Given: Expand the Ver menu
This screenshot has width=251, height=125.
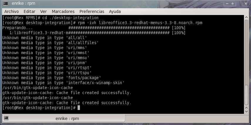Looking at the screenshot, I should pyautogui.click(x=43, y=11).
